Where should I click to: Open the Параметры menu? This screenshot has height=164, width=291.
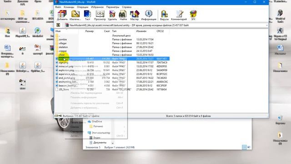tap(113, 7)
